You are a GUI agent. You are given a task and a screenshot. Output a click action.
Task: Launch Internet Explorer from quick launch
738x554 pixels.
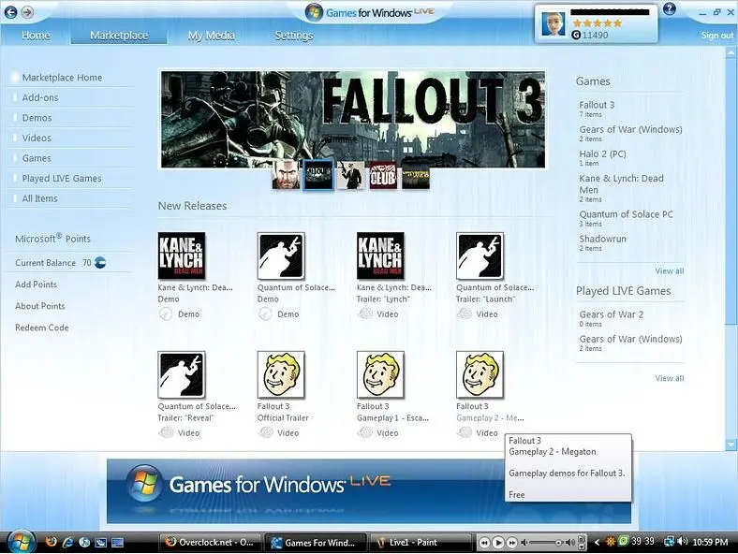click(x=67, y=542)
